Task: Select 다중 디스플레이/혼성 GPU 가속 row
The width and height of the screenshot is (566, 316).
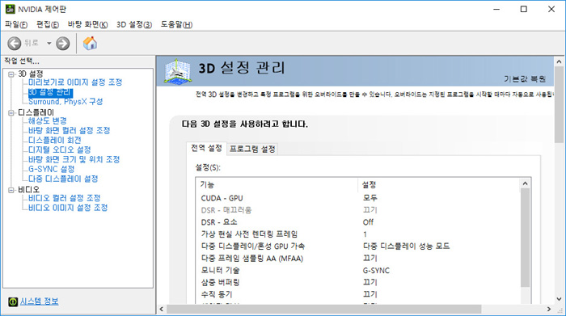Action: coord(358,246)
